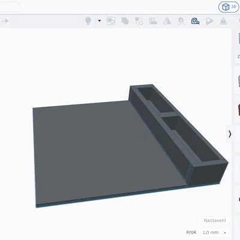Click the Ungroup scattered-shapes icon
Viewport: 240px width, 240px height.
point(139,21)
